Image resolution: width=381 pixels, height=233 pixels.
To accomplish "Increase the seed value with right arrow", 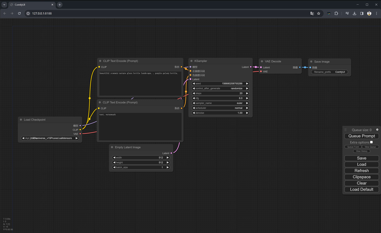I will pos(247,84).
